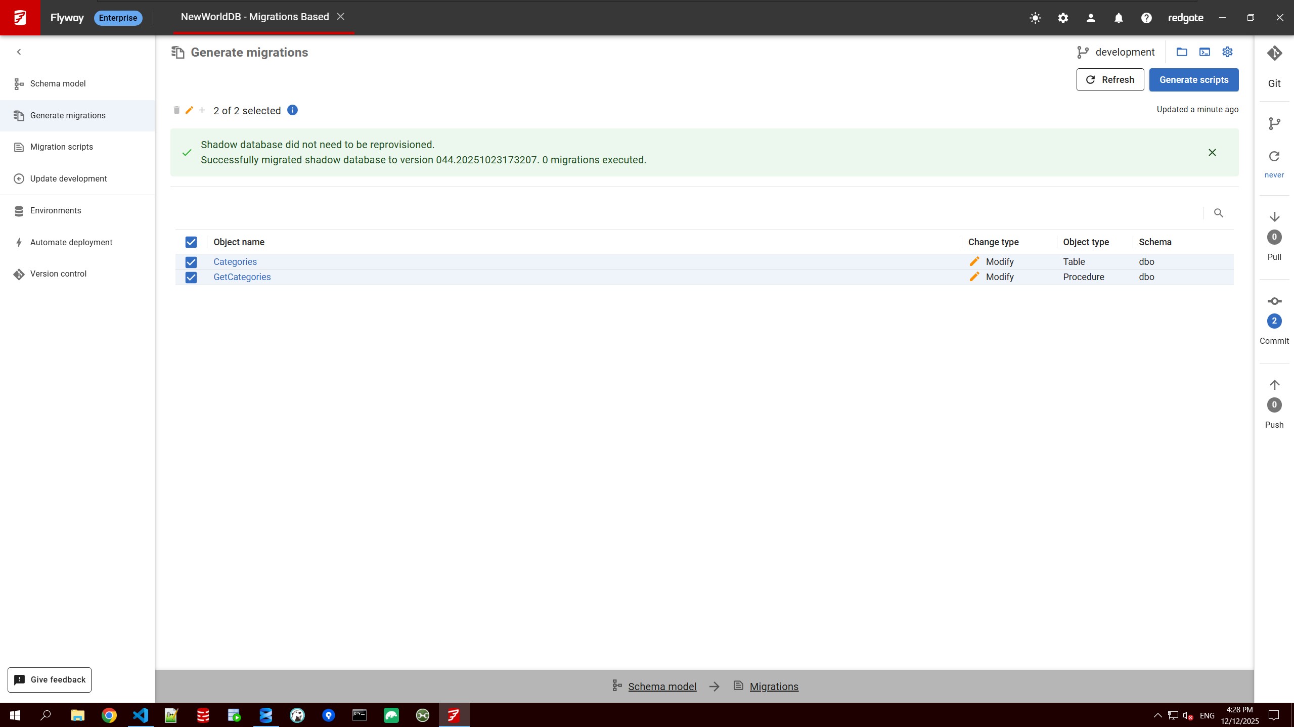This screenshot has width=1294, height=727.
Task: Open the Schema model section in sidebar
Action: pos(58,84)
